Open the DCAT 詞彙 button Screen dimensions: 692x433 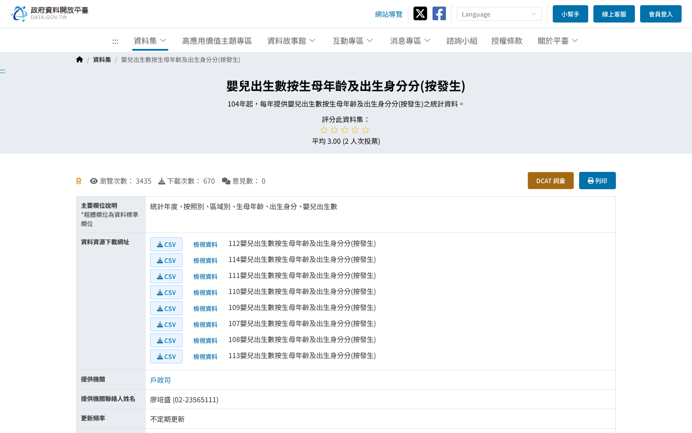(x=551, y=181)
